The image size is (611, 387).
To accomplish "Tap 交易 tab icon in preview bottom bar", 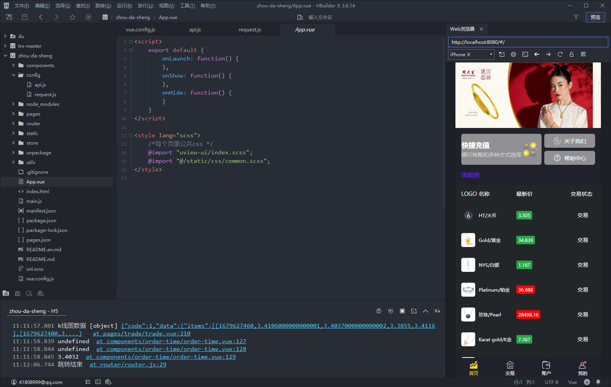I will [510, 368].
